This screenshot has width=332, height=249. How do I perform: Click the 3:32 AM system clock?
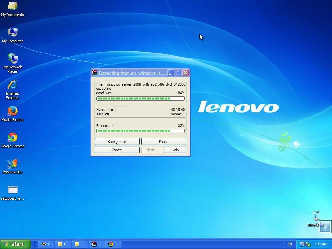(320, 244)
